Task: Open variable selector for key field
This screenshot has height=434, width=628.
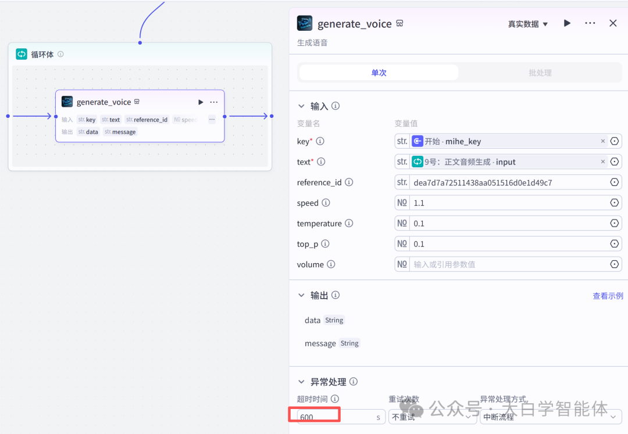Action: (615, 141)
